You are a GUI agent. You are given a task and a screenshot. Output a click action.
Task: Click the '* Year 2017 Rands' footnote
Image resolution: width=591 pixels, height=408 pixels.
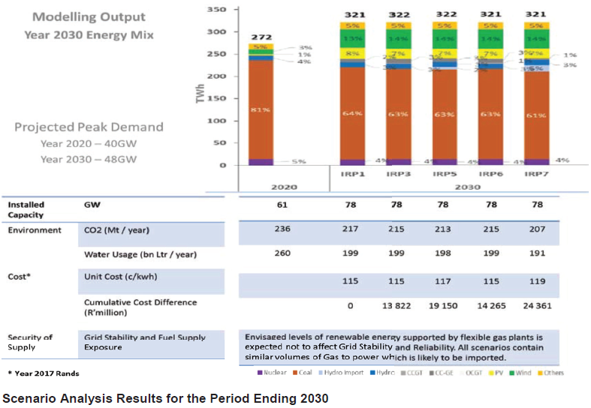click(44, 373)
